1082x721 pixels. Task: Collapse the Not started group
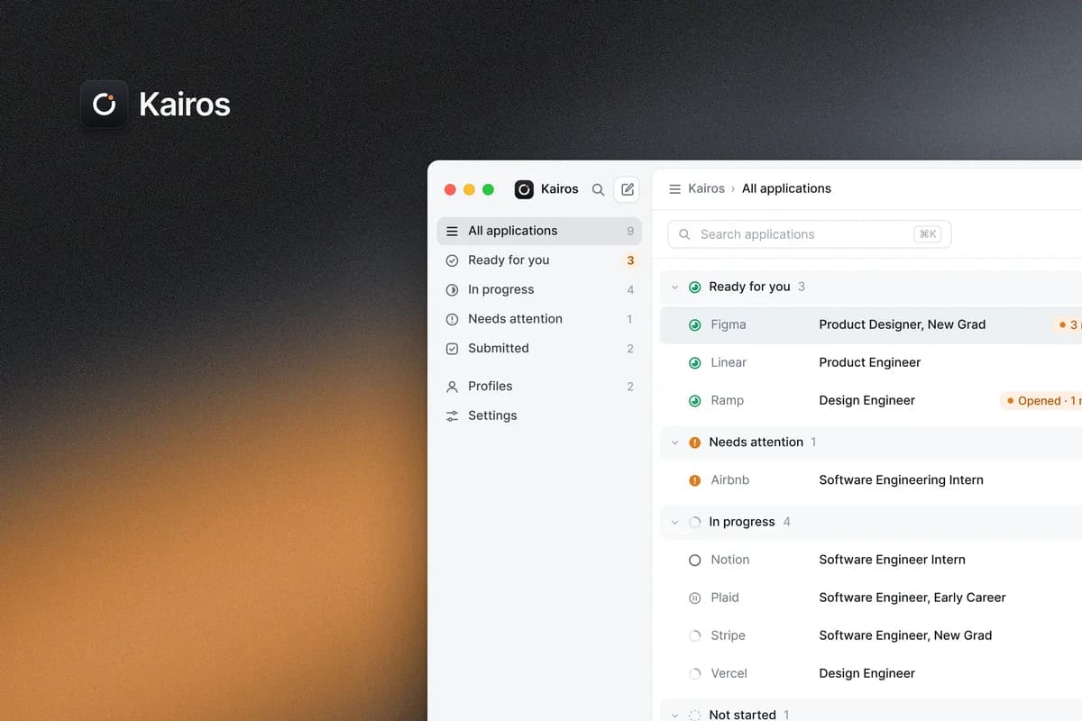pos(674,715)
